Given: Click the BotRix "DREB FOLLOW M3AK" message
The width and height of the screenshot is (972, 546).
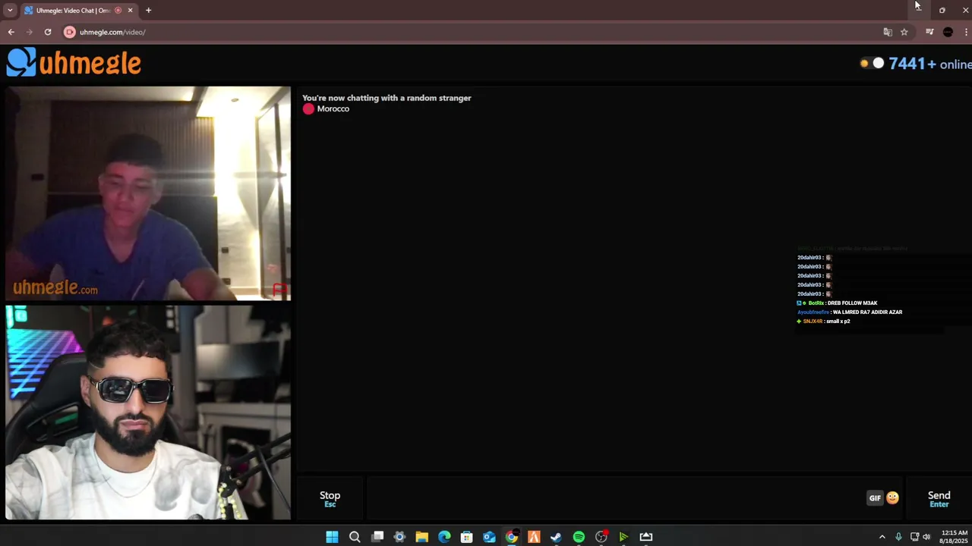Looking at the screenshot, I should pos(837,303).
